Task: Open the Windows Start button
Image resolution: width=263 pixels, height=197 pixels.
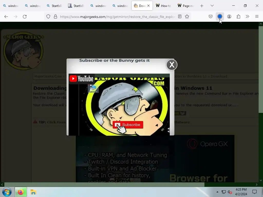Action: 7,192
